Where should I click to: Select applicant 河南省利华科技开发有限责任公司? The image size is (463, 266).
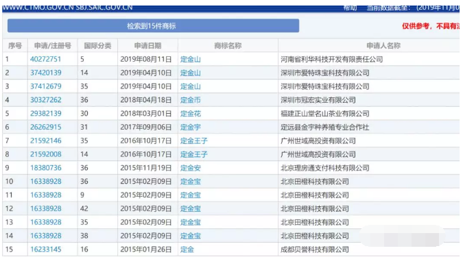pyautogui.click(x=331, y=59)
